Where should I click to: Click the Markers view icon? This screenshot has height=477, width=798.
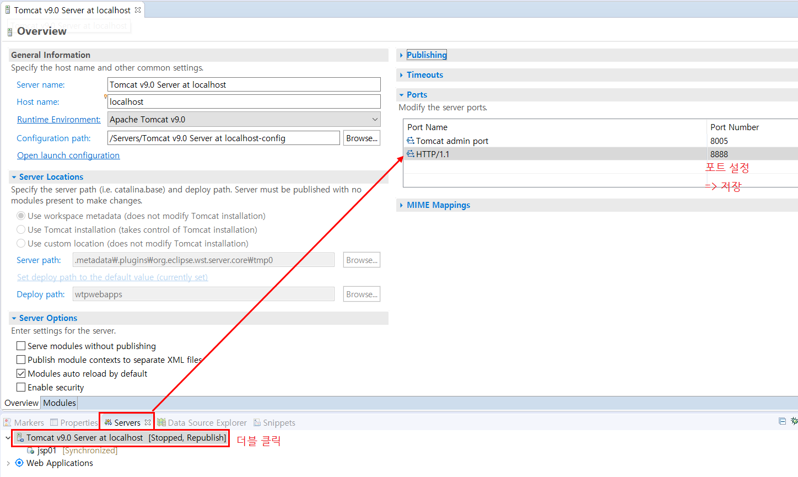[x=7, y=422]
